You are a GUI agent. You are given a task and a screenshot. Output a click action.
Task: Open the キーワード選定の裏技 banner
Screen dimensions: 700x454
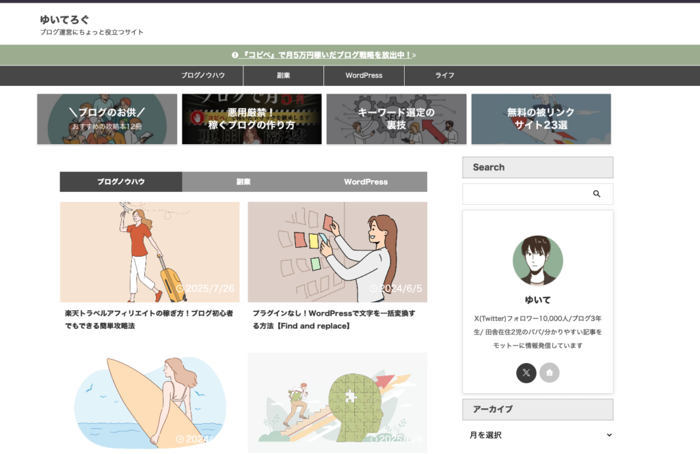[x=396, y=119]
